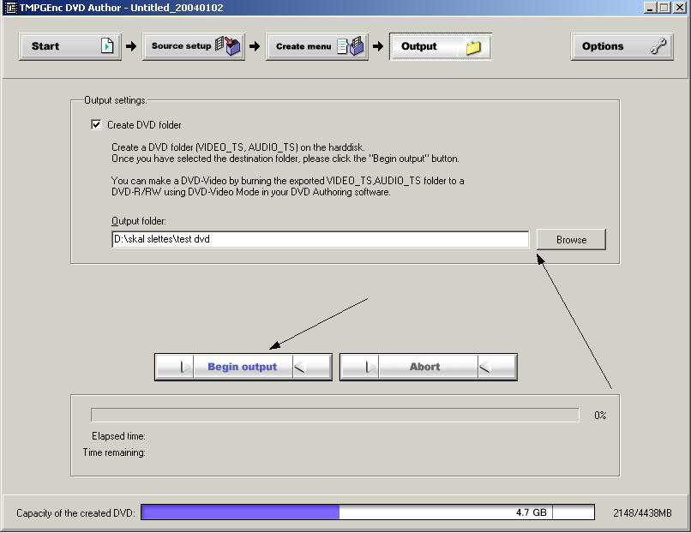Click the Elapsed time label
Viewport: 691px width, 533px height.
[x=118, y=436]
